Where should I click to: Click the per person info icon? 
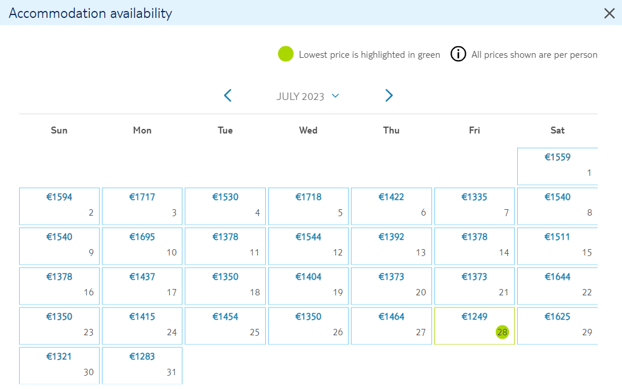(458, 54)
